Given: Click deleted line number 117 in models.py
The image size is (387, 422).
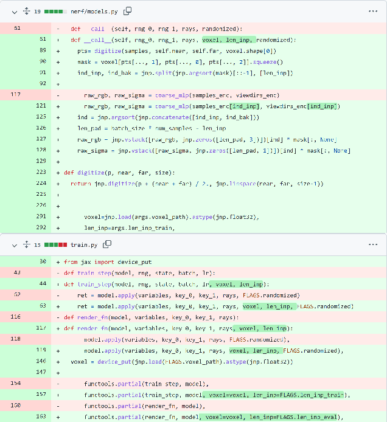Looking at the screenshot, I should (16, 95).
